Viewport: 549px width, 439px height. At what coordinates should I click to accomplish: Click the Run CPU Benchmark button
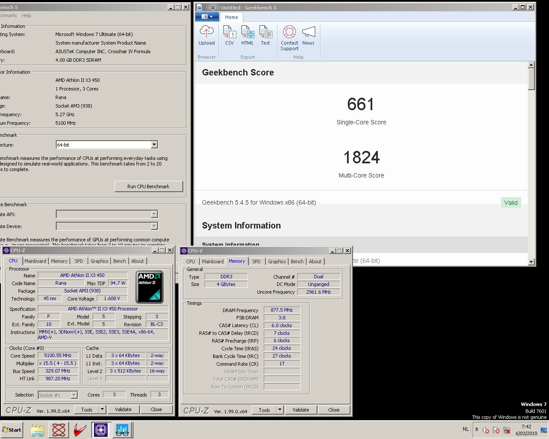click(x=148, y=186)
